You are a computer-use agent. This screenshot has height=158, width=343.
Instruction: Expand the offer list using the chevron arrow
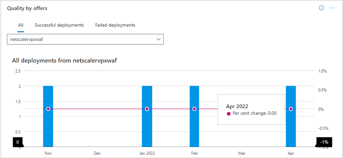159,39
